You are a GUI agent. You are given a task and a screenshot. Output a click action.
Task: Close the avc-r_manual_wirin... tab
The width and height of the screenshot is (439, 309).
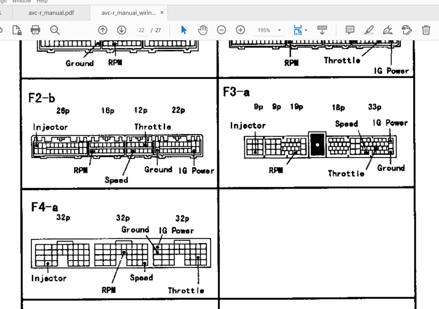(x=162, y=13)
